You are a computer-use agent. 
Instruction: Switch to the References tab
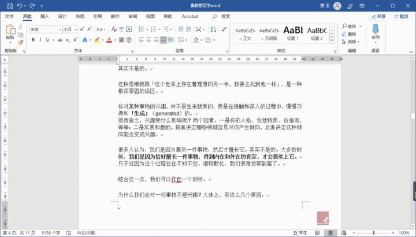(x=98, y=16)
